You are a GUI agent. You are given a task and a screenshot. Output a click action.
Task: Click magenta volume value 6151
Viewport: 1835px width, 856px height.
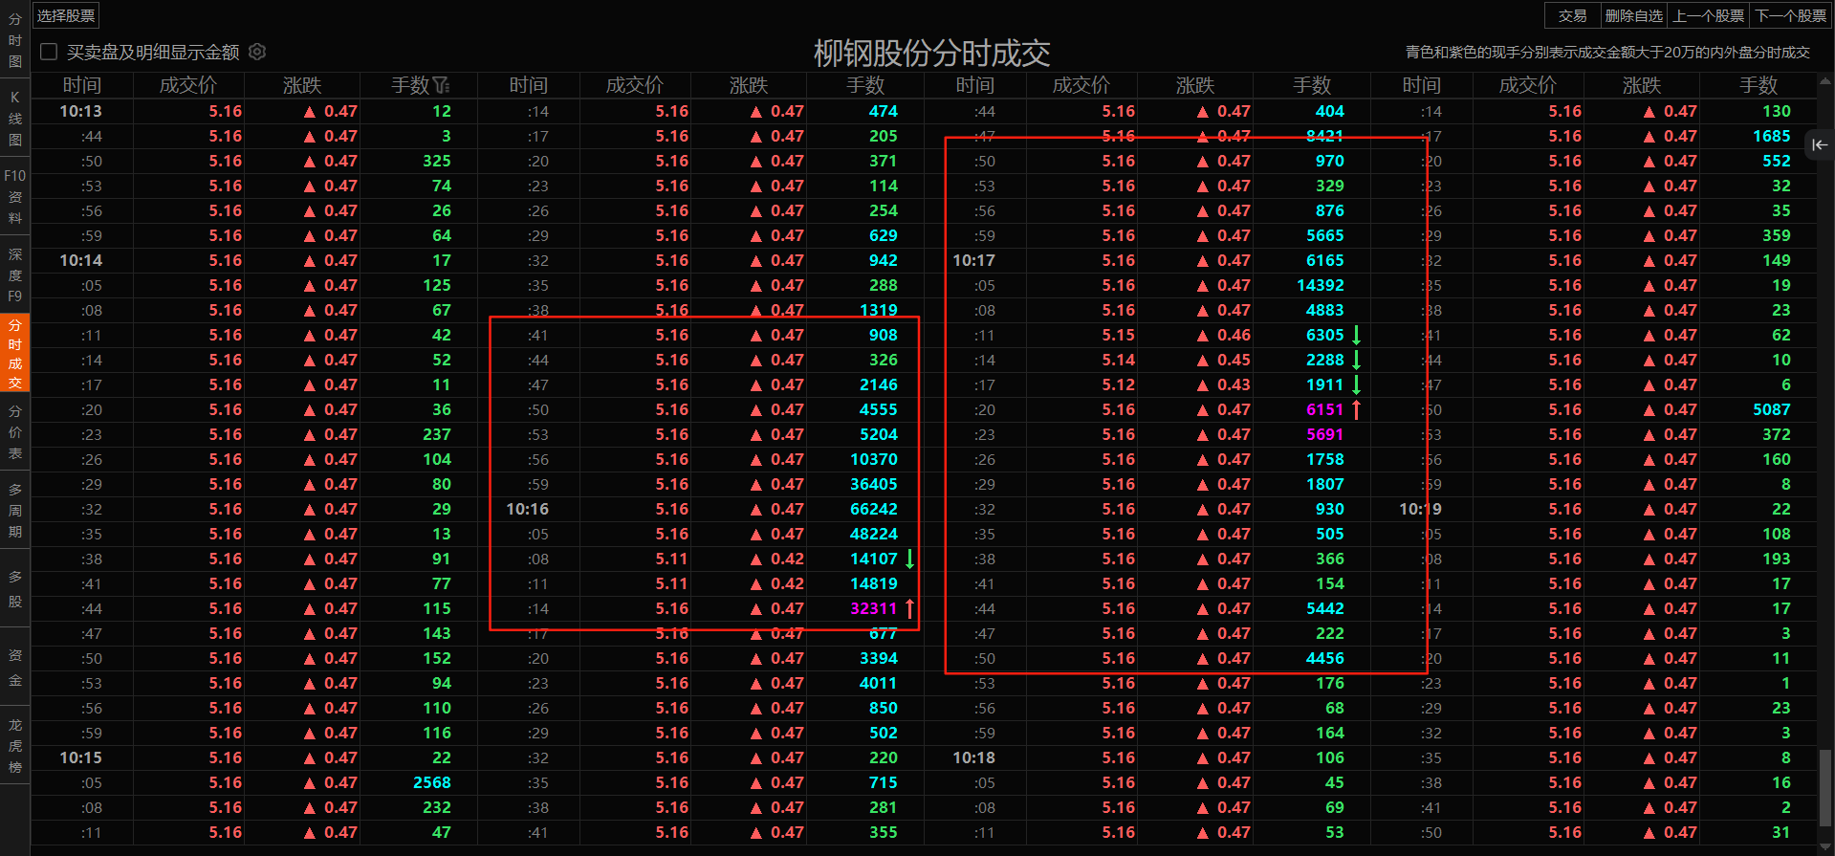coord(1324,409)
